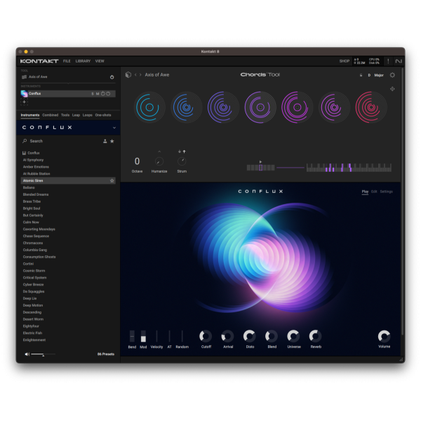Image resolution: width=421 pixels, height=421 pixels.
Task: Toggle the key lock icon
Action: click(x=361, y=76)
